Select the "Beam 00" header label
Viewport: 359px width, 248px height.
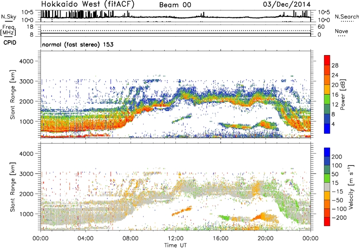[x=175, y=5]
